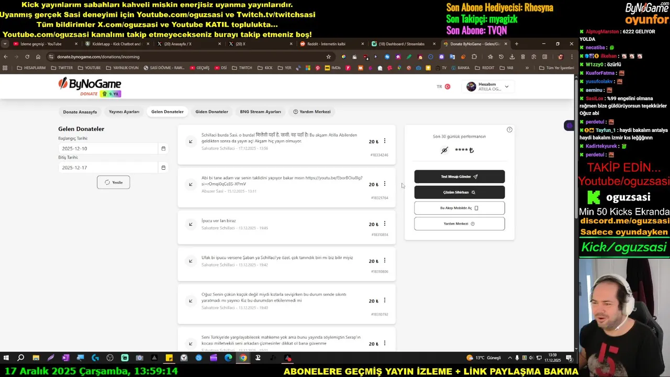Click the Test Mesajı Gönder button
Viewport: 670px width, 377px height.
(x=460, y=176)
